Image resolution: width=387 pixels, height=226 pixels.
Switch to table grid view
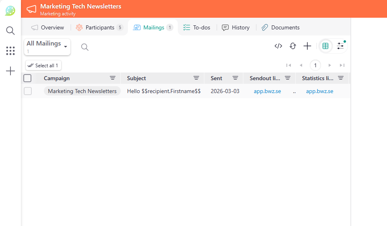(325, 46)
